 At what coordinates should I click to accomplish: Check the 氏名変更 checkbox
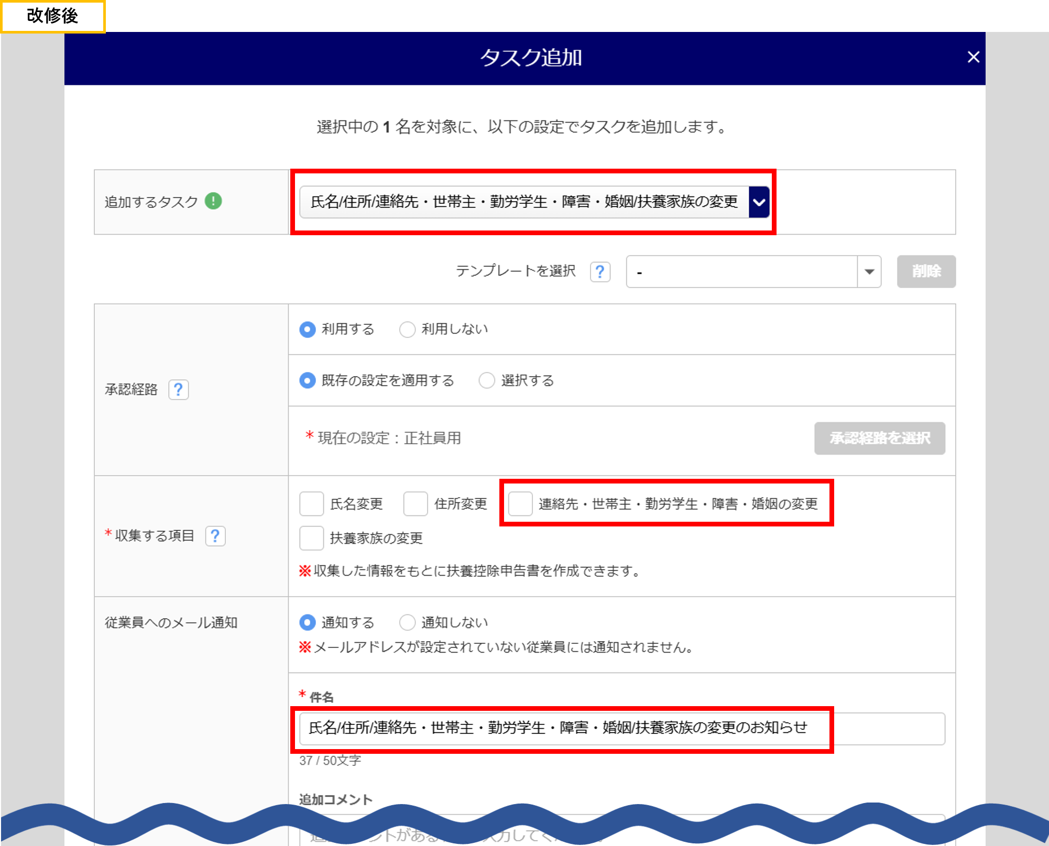click(311, 504)
